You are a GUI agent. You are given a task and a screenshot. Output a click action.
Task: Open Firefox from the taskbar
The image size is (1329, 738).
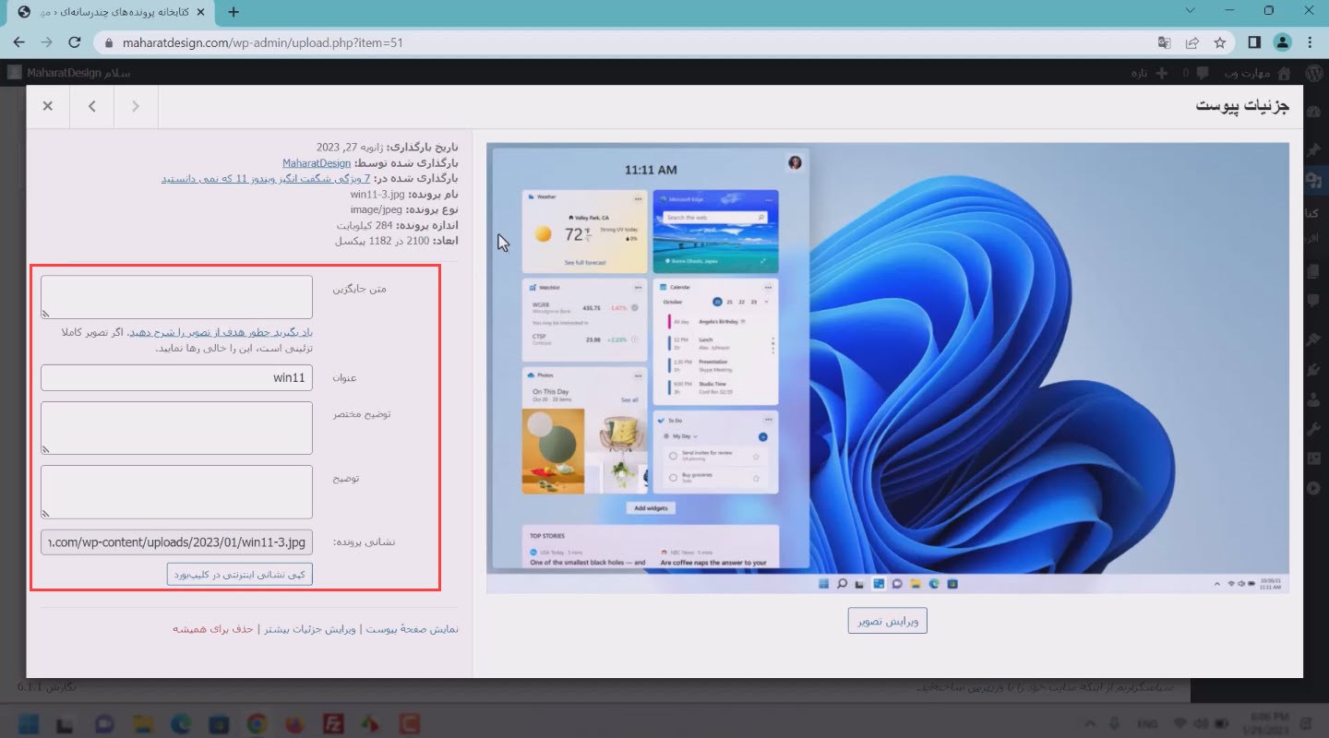coord(295,723)
